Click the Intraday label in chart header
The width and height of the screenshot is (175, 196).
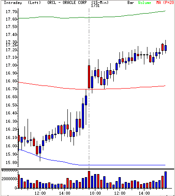pyautogui.click(x=13, y=3)
